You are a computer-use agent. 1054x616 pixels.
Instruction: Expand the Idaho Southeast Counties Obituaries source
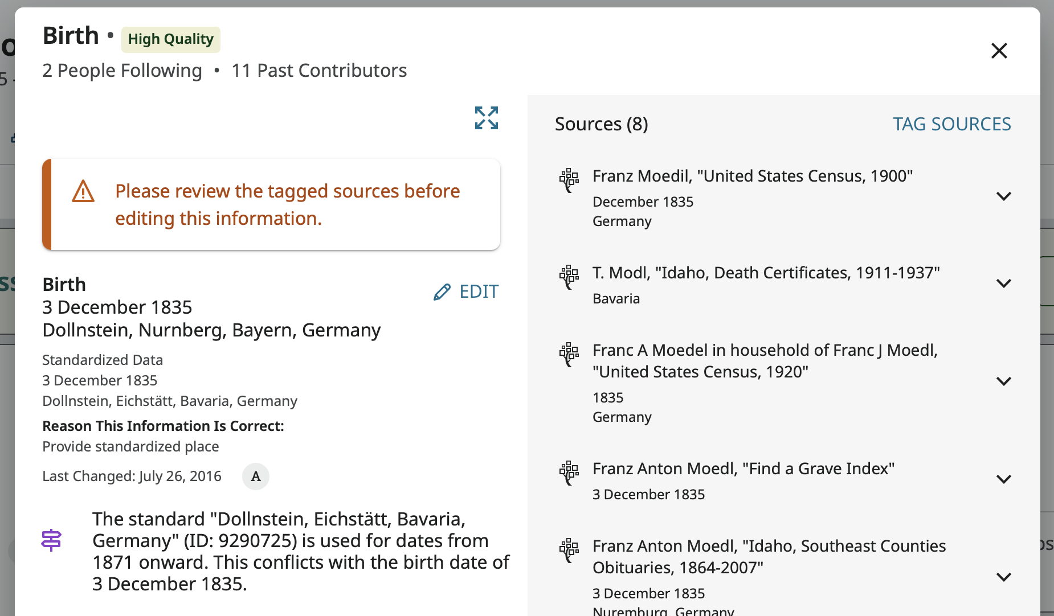point(1003,577)
